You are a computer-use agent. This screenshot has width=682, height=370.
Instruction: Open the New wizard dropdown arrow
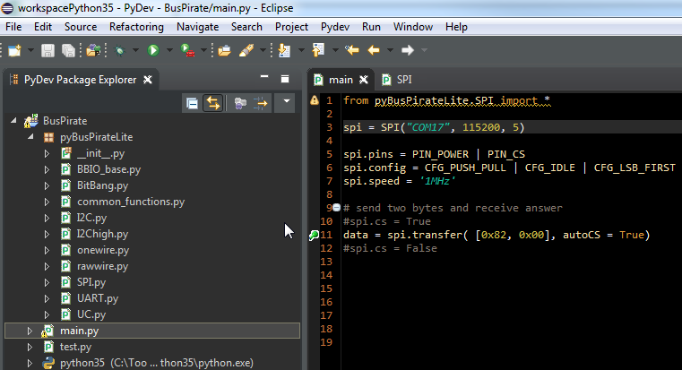pos(30,50)
